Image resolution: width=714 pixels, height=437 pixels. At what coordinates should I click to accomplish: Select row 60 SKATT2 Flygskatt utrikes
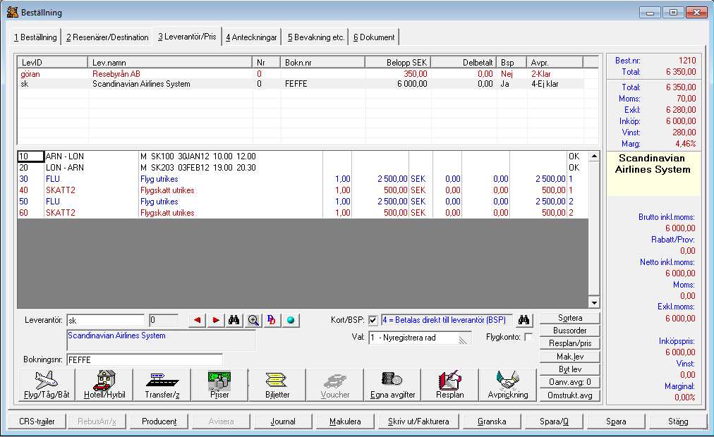[303, 213]
